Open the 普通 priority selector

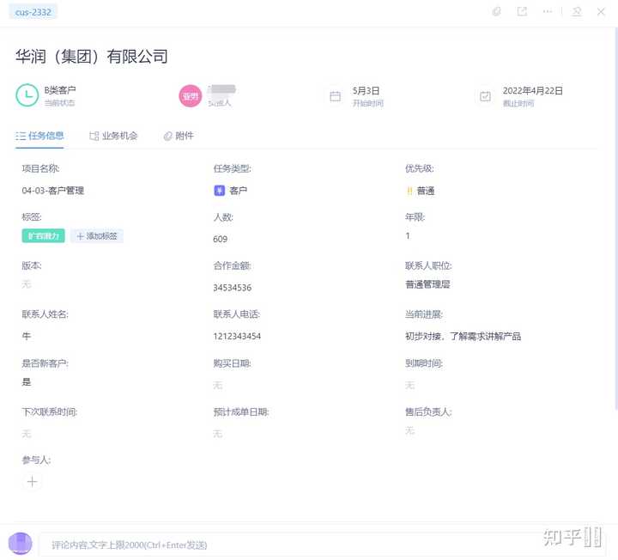click(x=426, y=191)
